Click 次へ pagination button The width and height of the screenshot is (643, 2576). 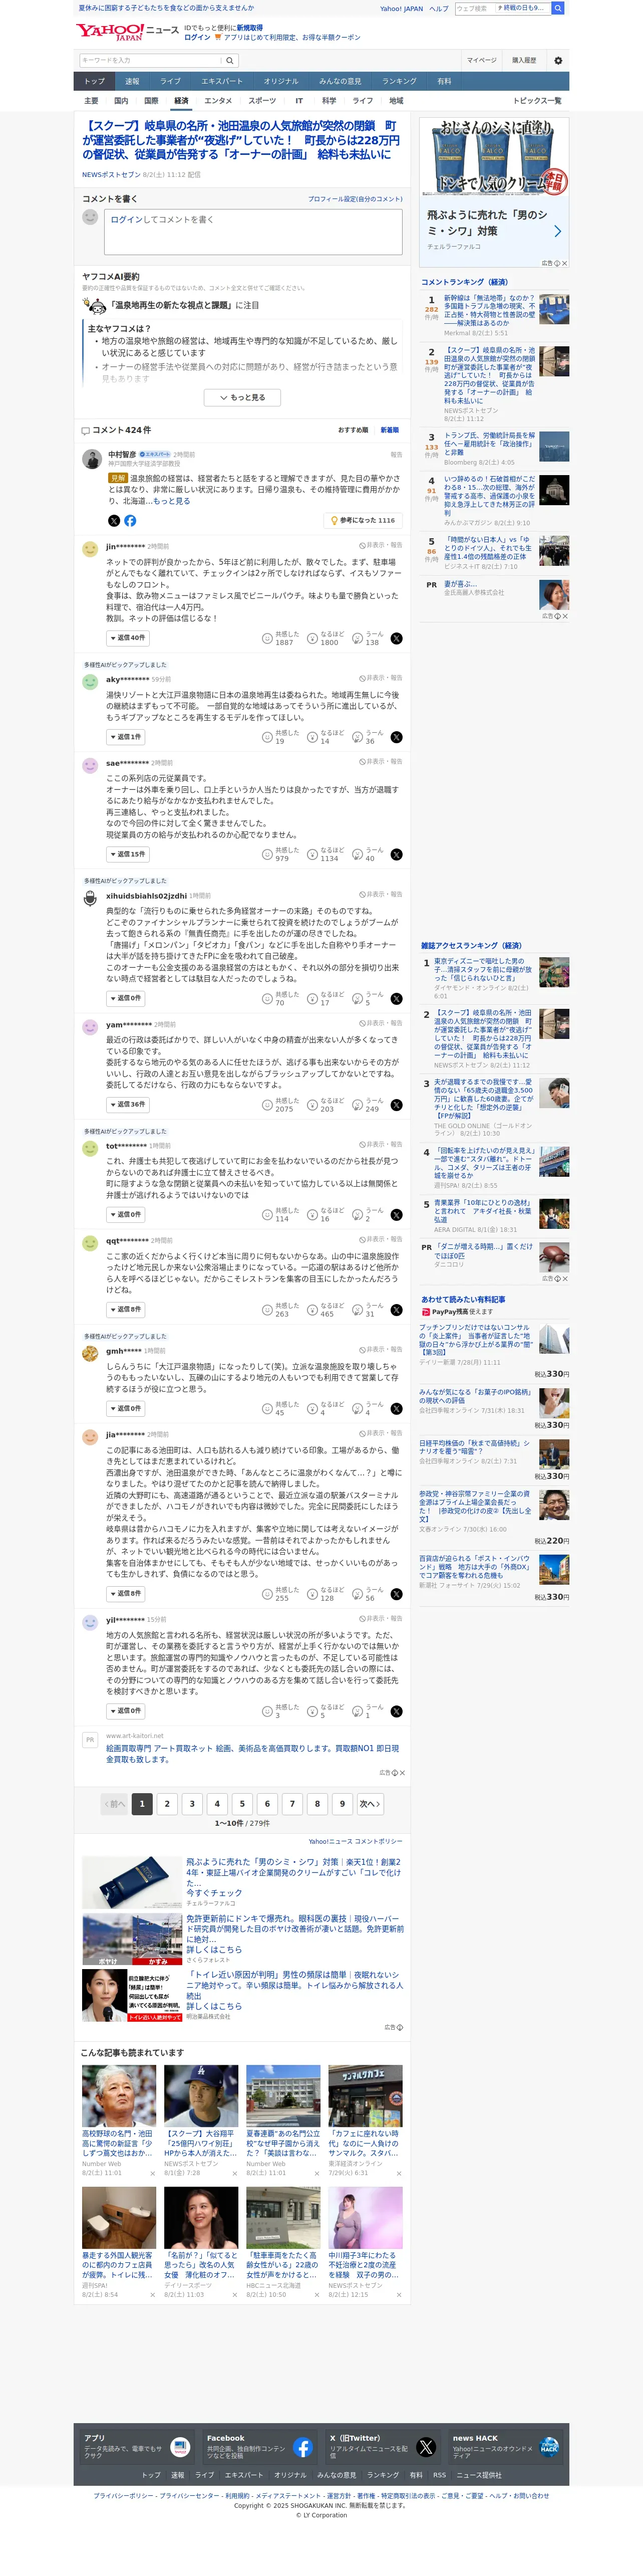pyautogui.click(x=369, y=1804)
